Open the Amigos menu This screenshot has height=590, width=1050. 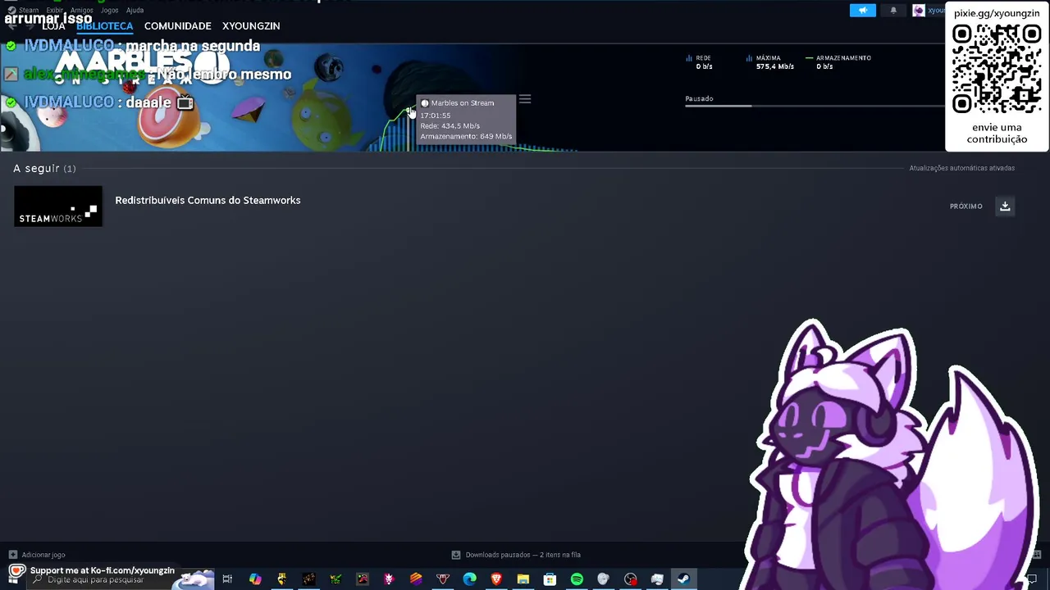81,11
